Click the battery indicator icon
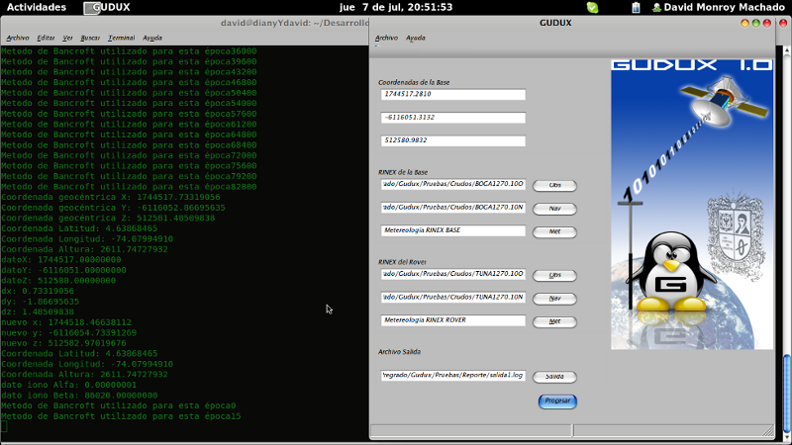The width and height of the screenshot is (792, 445). pos(636,8)
